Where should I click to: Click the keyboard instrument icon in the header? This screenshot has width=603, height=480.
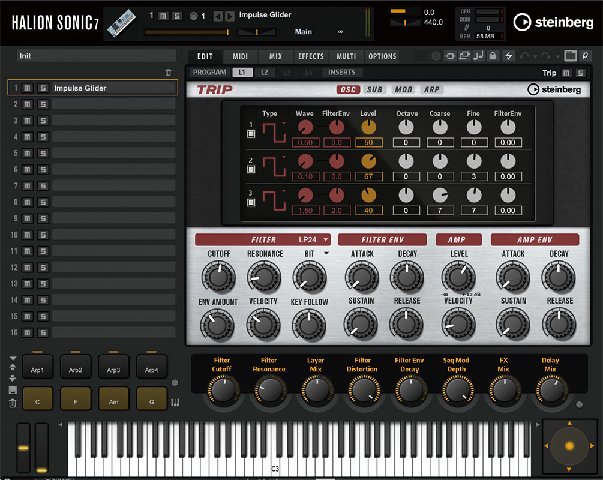tap(122, 23)
